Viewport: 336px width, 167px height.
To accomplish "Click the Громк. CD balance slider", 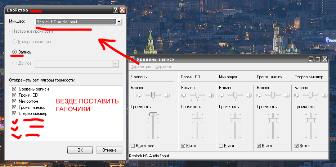I will click(197, 95).
